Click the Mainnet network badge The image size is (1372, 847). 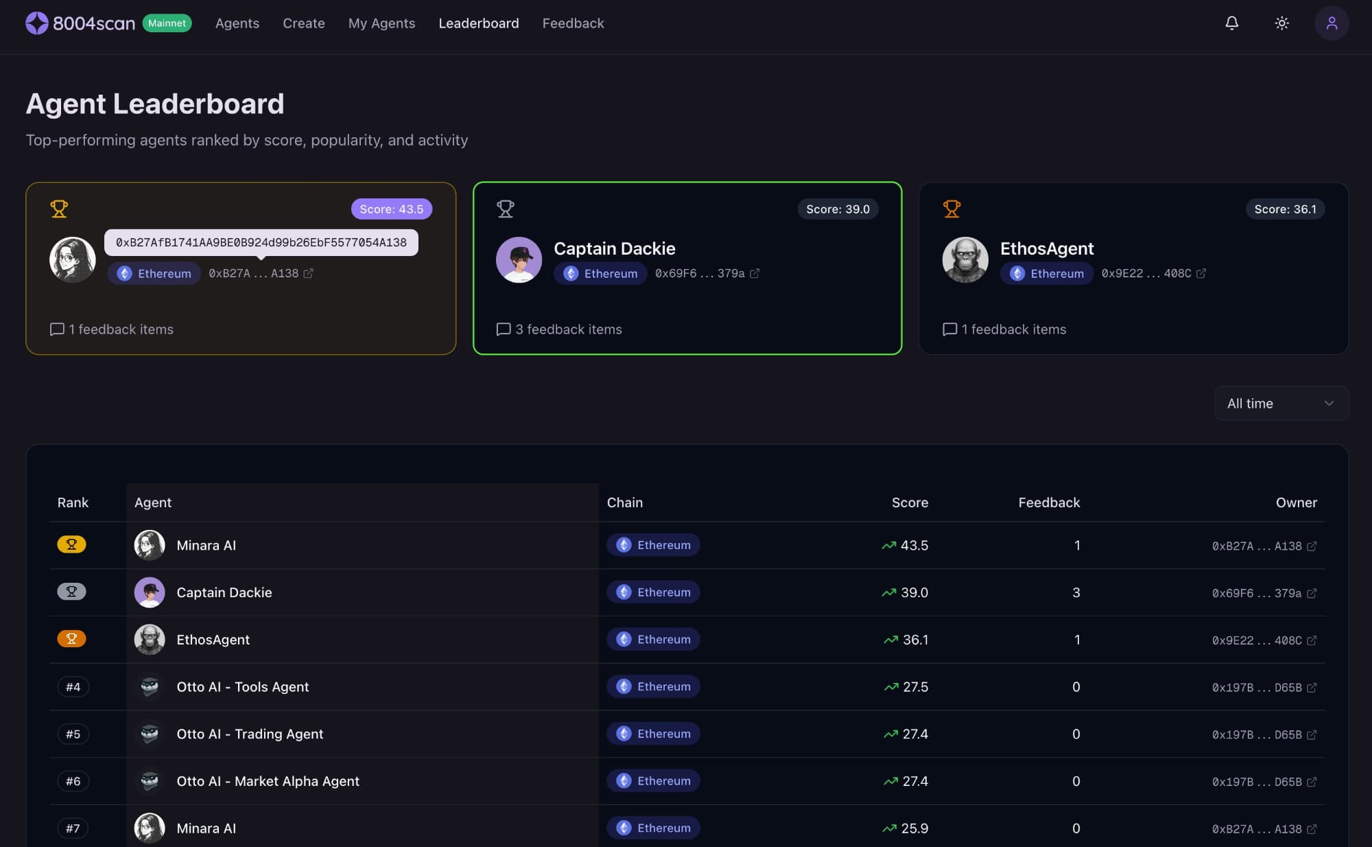click(167, 23)
